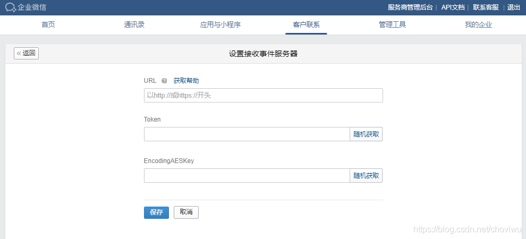Open the API文档 link

click(453, 7)
